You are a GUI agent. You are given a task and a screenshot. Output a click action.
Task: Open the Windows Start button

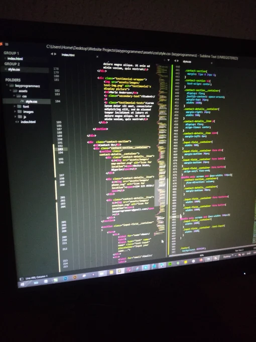[23, 285]
